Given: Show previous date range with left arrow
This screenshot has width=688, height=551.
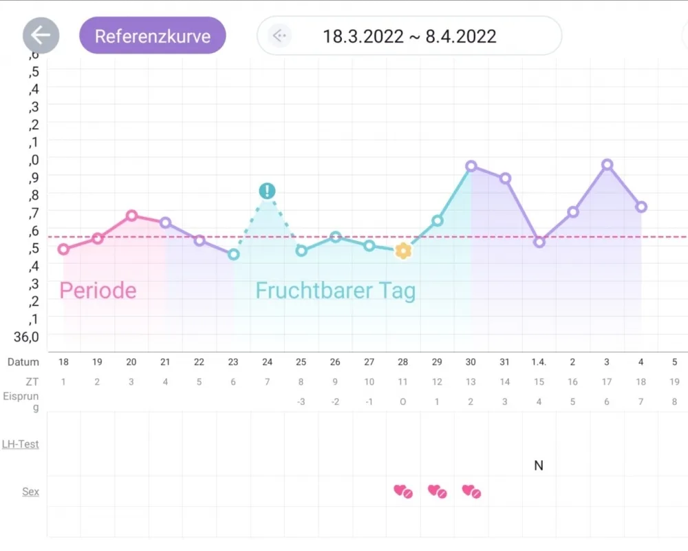Looking at the screenshot, I should coord(279,36).
